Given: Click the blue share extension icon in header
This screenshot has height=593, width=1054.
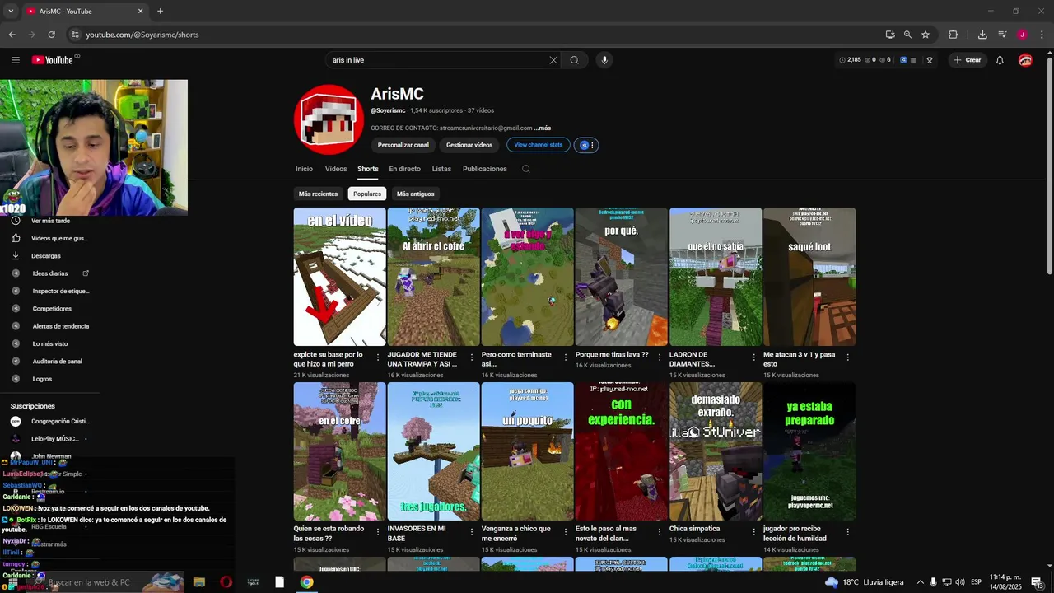Looking at the screenshot, I should tap(903, 60).
